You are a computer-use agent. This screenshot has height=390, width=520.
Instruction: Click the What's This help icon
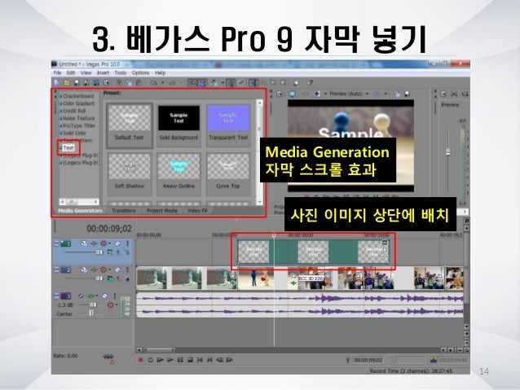coord(310,82)
